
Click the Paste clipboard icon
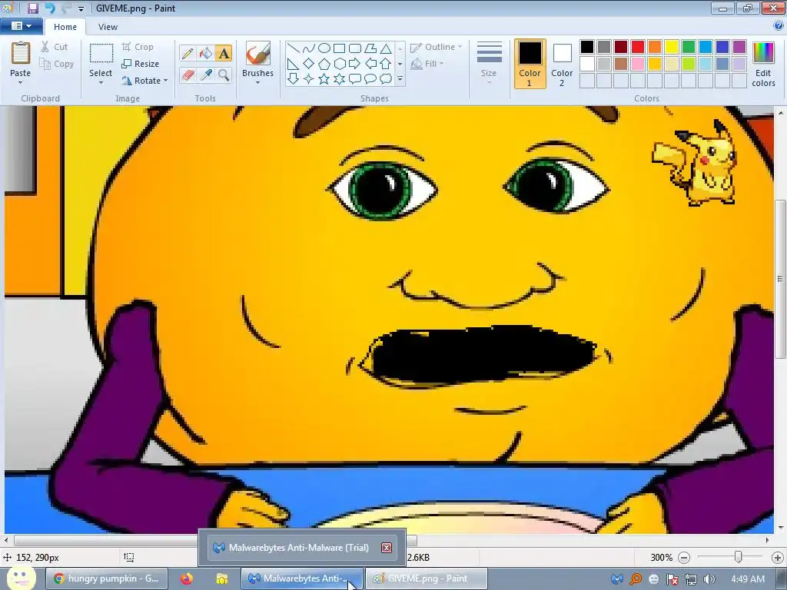coord(21,53)
